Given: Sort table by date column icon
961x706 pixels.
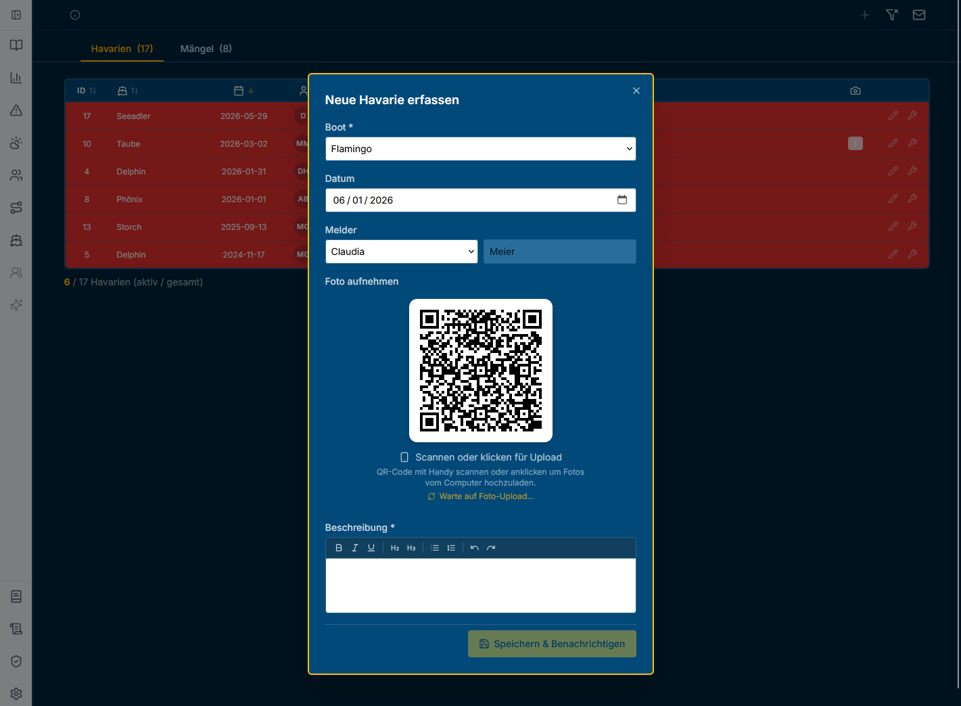Looking at the screenshot, I should click(x=243, y=91).
